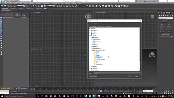Click the Sphere primitive button
This screenshot has height=98, width=174.
(162, 26)
